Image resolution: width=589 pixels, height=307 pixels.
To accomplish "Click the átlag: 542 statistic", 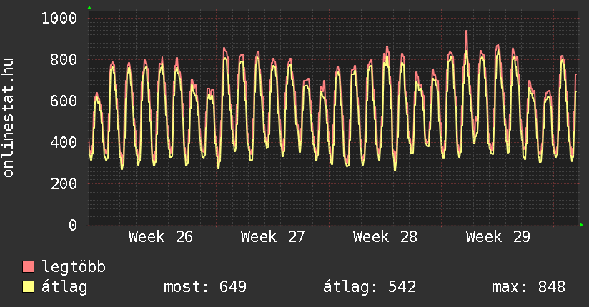I will [x=370, y=287].
